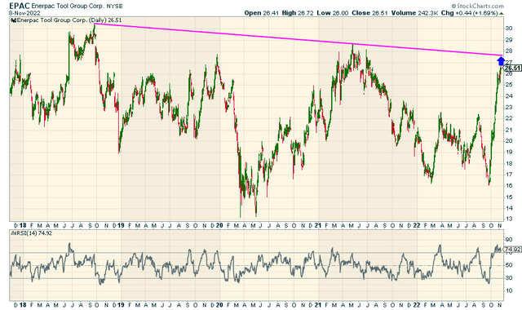Click the RSI legend icon beside RSI(14)
522x310 pixels.
coord(13,233)
